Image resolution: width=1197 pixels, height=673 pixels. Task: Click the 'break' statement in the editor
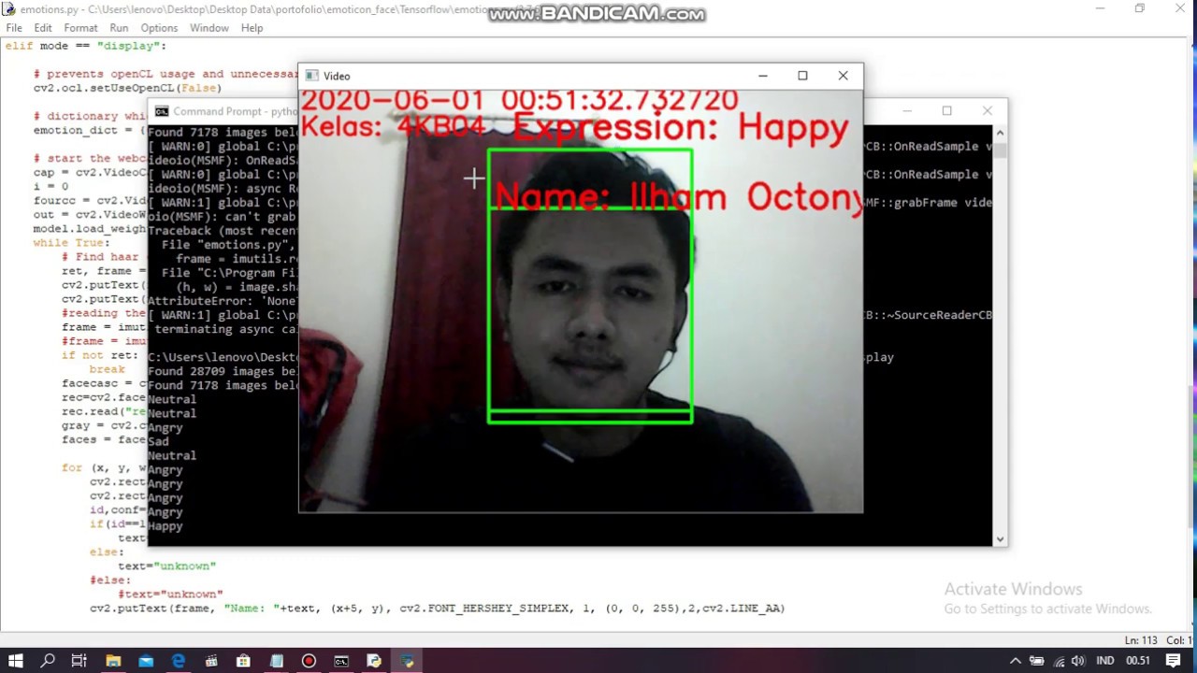107,369
